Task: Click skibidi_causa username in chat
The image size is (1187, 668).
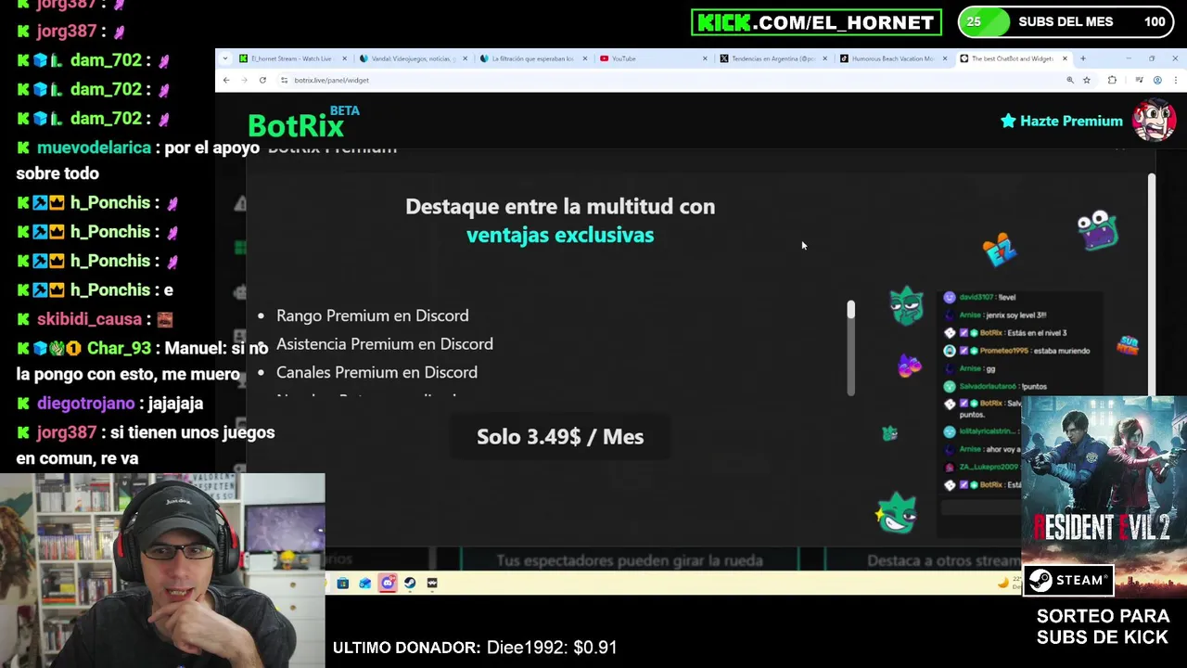Action: (x=89, y=319)
